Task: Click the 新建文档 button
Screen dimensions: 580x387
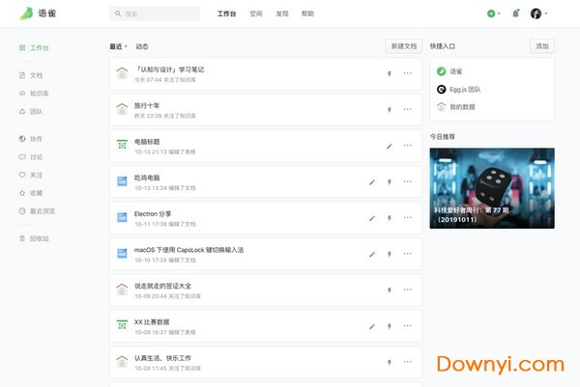Action: [x=404, y=46]
